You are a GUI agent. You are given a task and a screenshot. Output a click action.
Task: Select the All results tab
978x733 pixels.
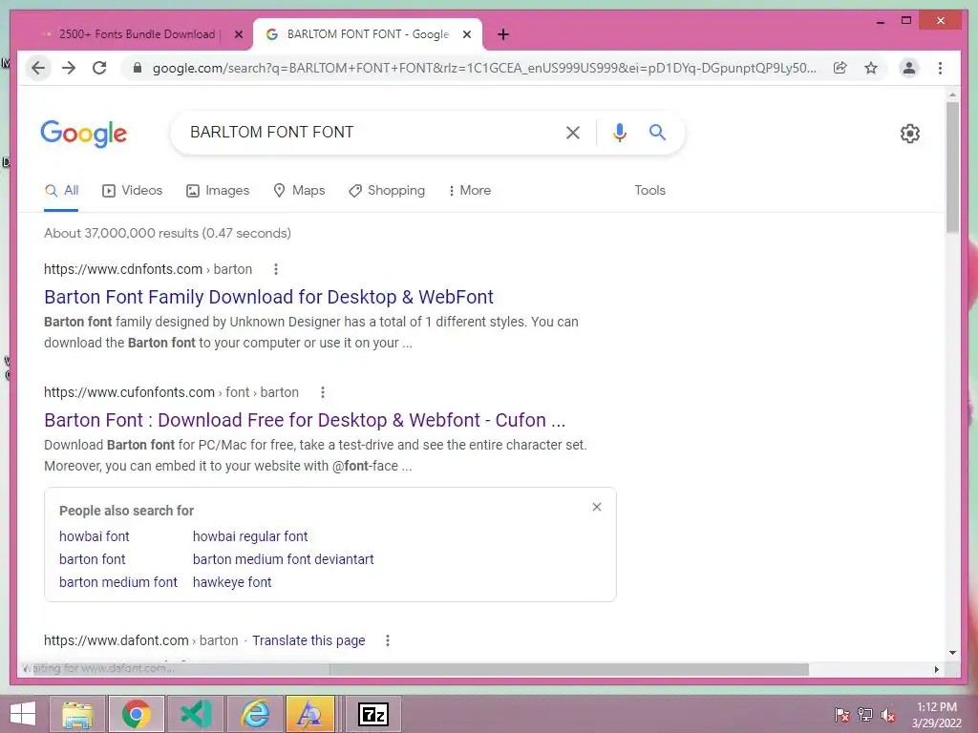pos(61,190)
